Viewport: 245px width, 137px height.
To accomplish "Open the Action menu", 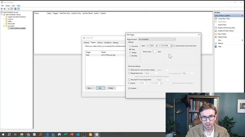I will click(x=8, y=6).
